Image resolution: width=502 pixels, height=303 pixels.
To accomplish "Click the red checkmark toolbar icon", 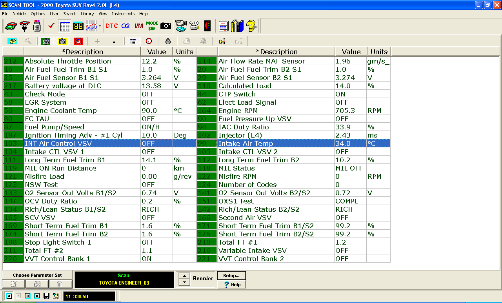I will (x=51, y=26).
